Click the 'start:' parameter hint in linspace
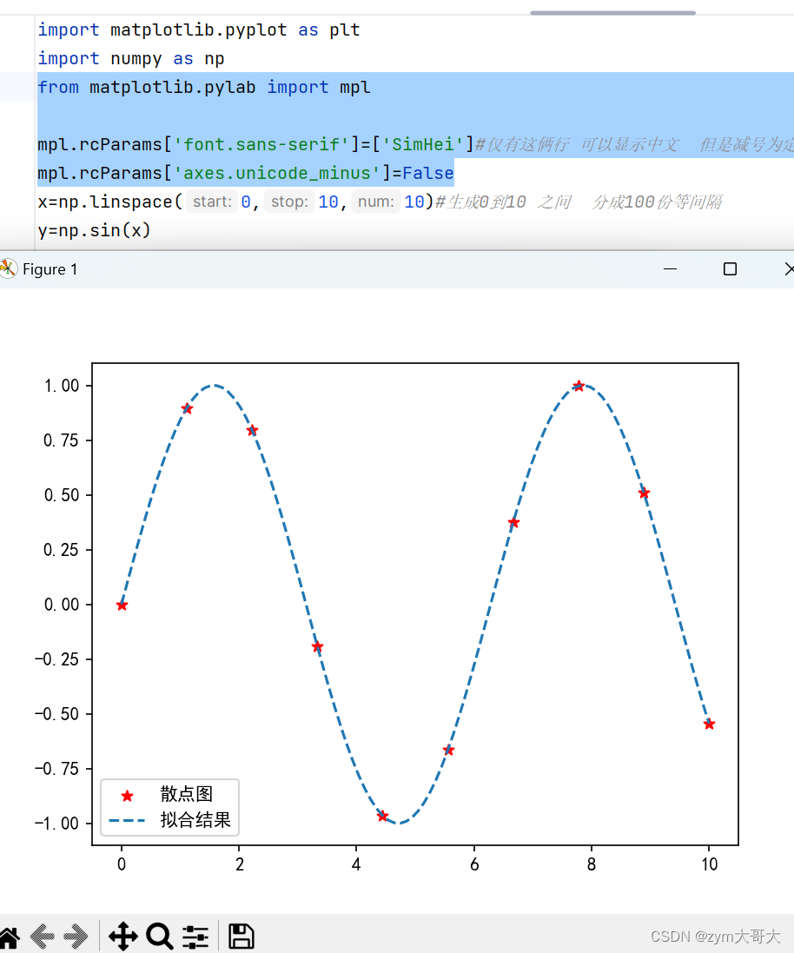 tap(212, 202)
